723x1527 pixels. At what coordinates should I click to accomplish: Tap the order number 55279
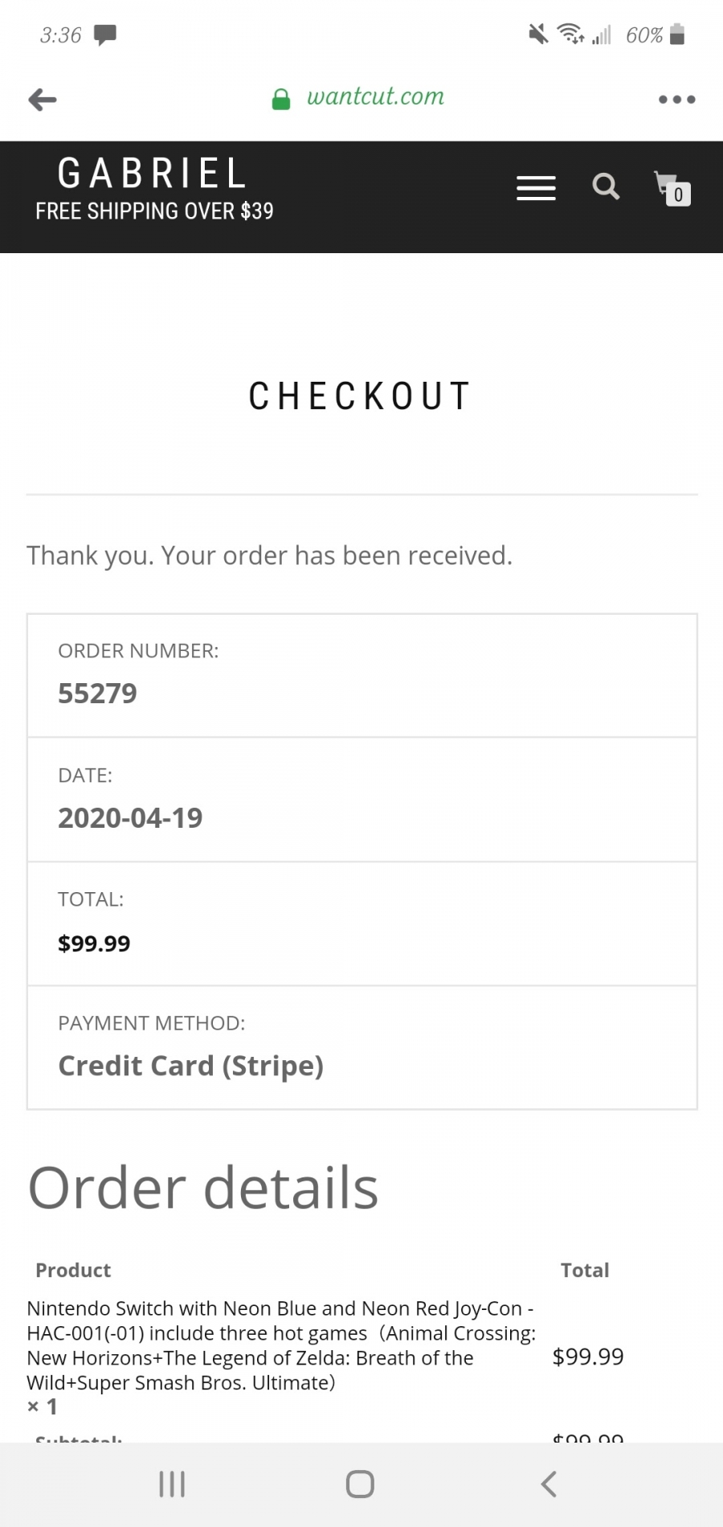coord(97,693)
